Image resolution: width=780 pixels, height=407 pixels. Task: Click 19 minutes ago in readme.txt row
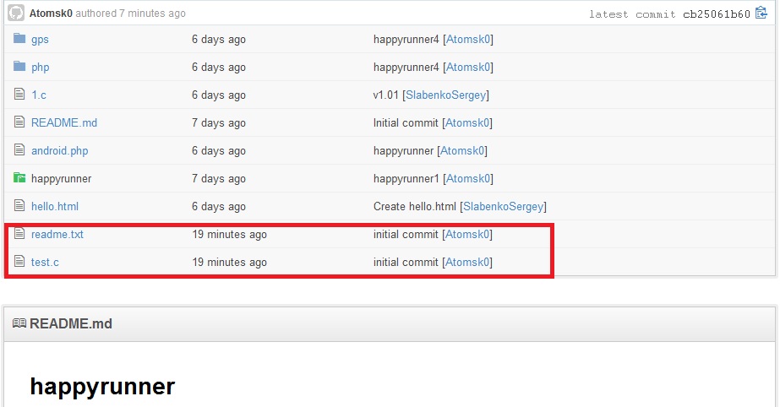click(229, 235)
